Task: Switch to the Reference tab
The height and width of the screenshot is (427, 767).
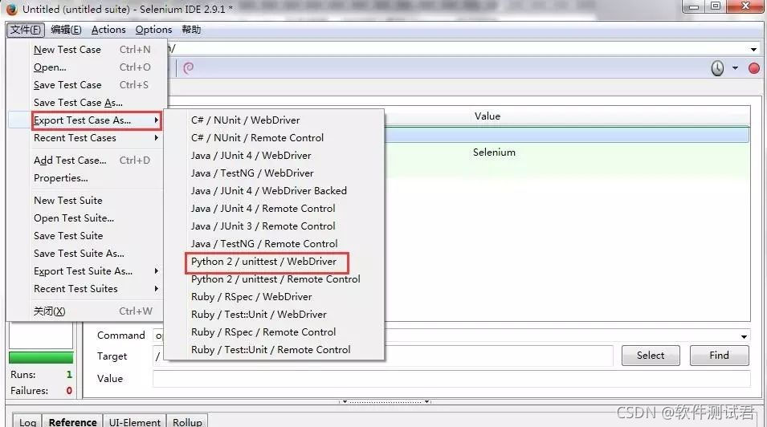Action: [72, 421]
